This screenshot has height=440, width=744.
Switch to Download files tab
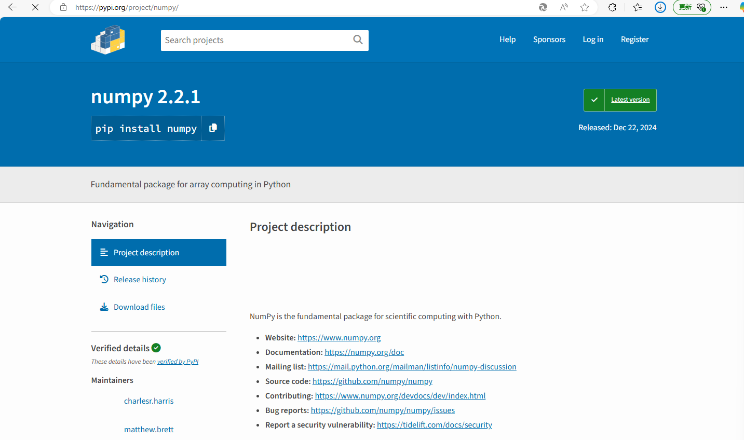point(159,307)
